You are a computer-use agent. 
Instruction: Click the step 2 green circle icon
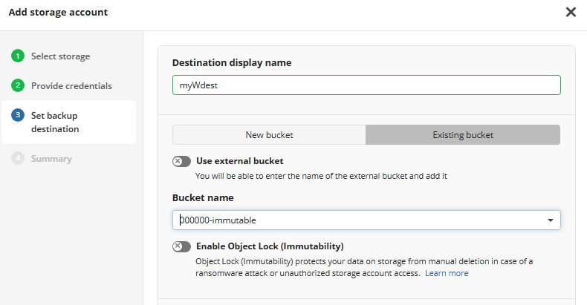click(x=18, y=85)
